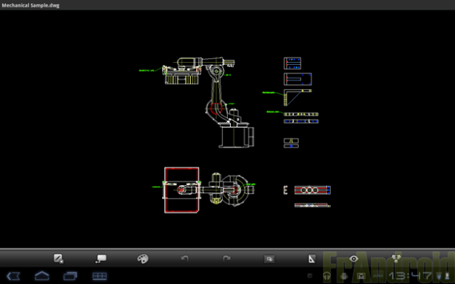Open the mail notification icon
The width and height of the screenshot is (455, 284).
tap(361, 276)
